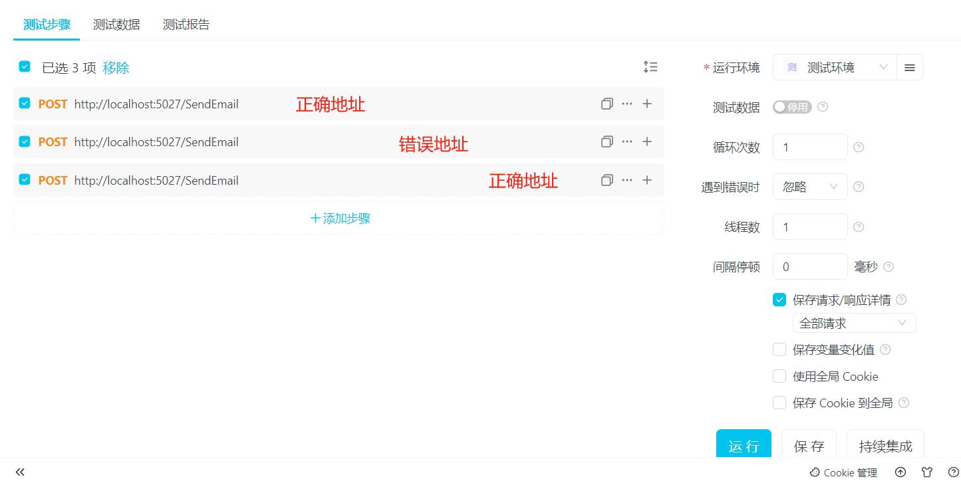Show help icon next to 毫秒
Image resolution: width=961 pixels, height=483 pixels.
[889, 266]
